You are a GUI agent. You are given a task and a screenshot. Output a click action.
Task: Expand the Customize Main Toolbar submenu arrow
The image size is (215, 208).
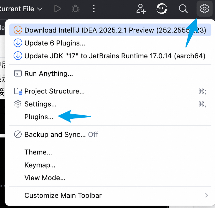206,195
